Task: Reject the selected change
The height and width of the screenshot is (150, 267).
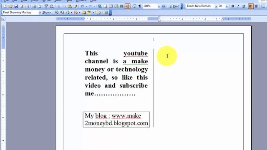Action: 76,12
